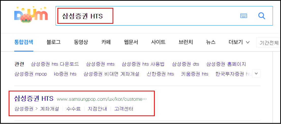Image resolution: width=281 pixels, height=124 pixels.
Task: Click related search 한국투자증권 hts
Action: click(234, 74)
